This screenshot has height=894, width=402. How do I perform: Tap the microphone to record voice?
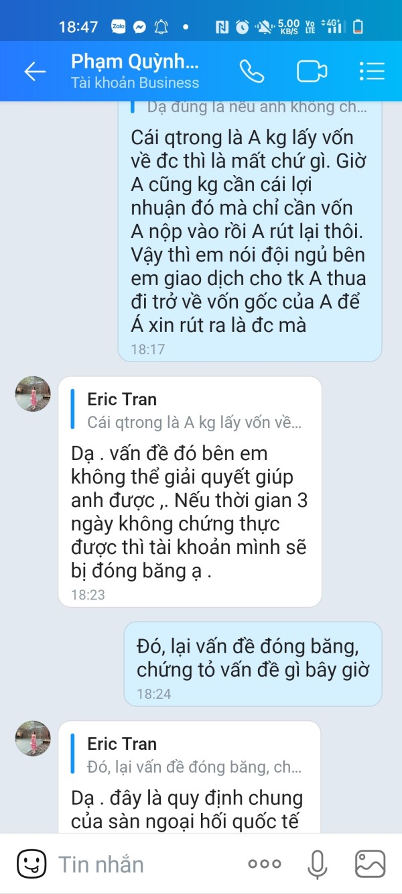pyautogui.click(x=318, y=864)
